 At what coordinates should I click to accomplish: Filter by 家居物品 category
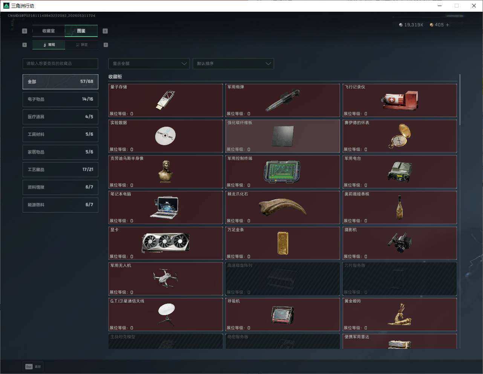[x=60, y=152]
